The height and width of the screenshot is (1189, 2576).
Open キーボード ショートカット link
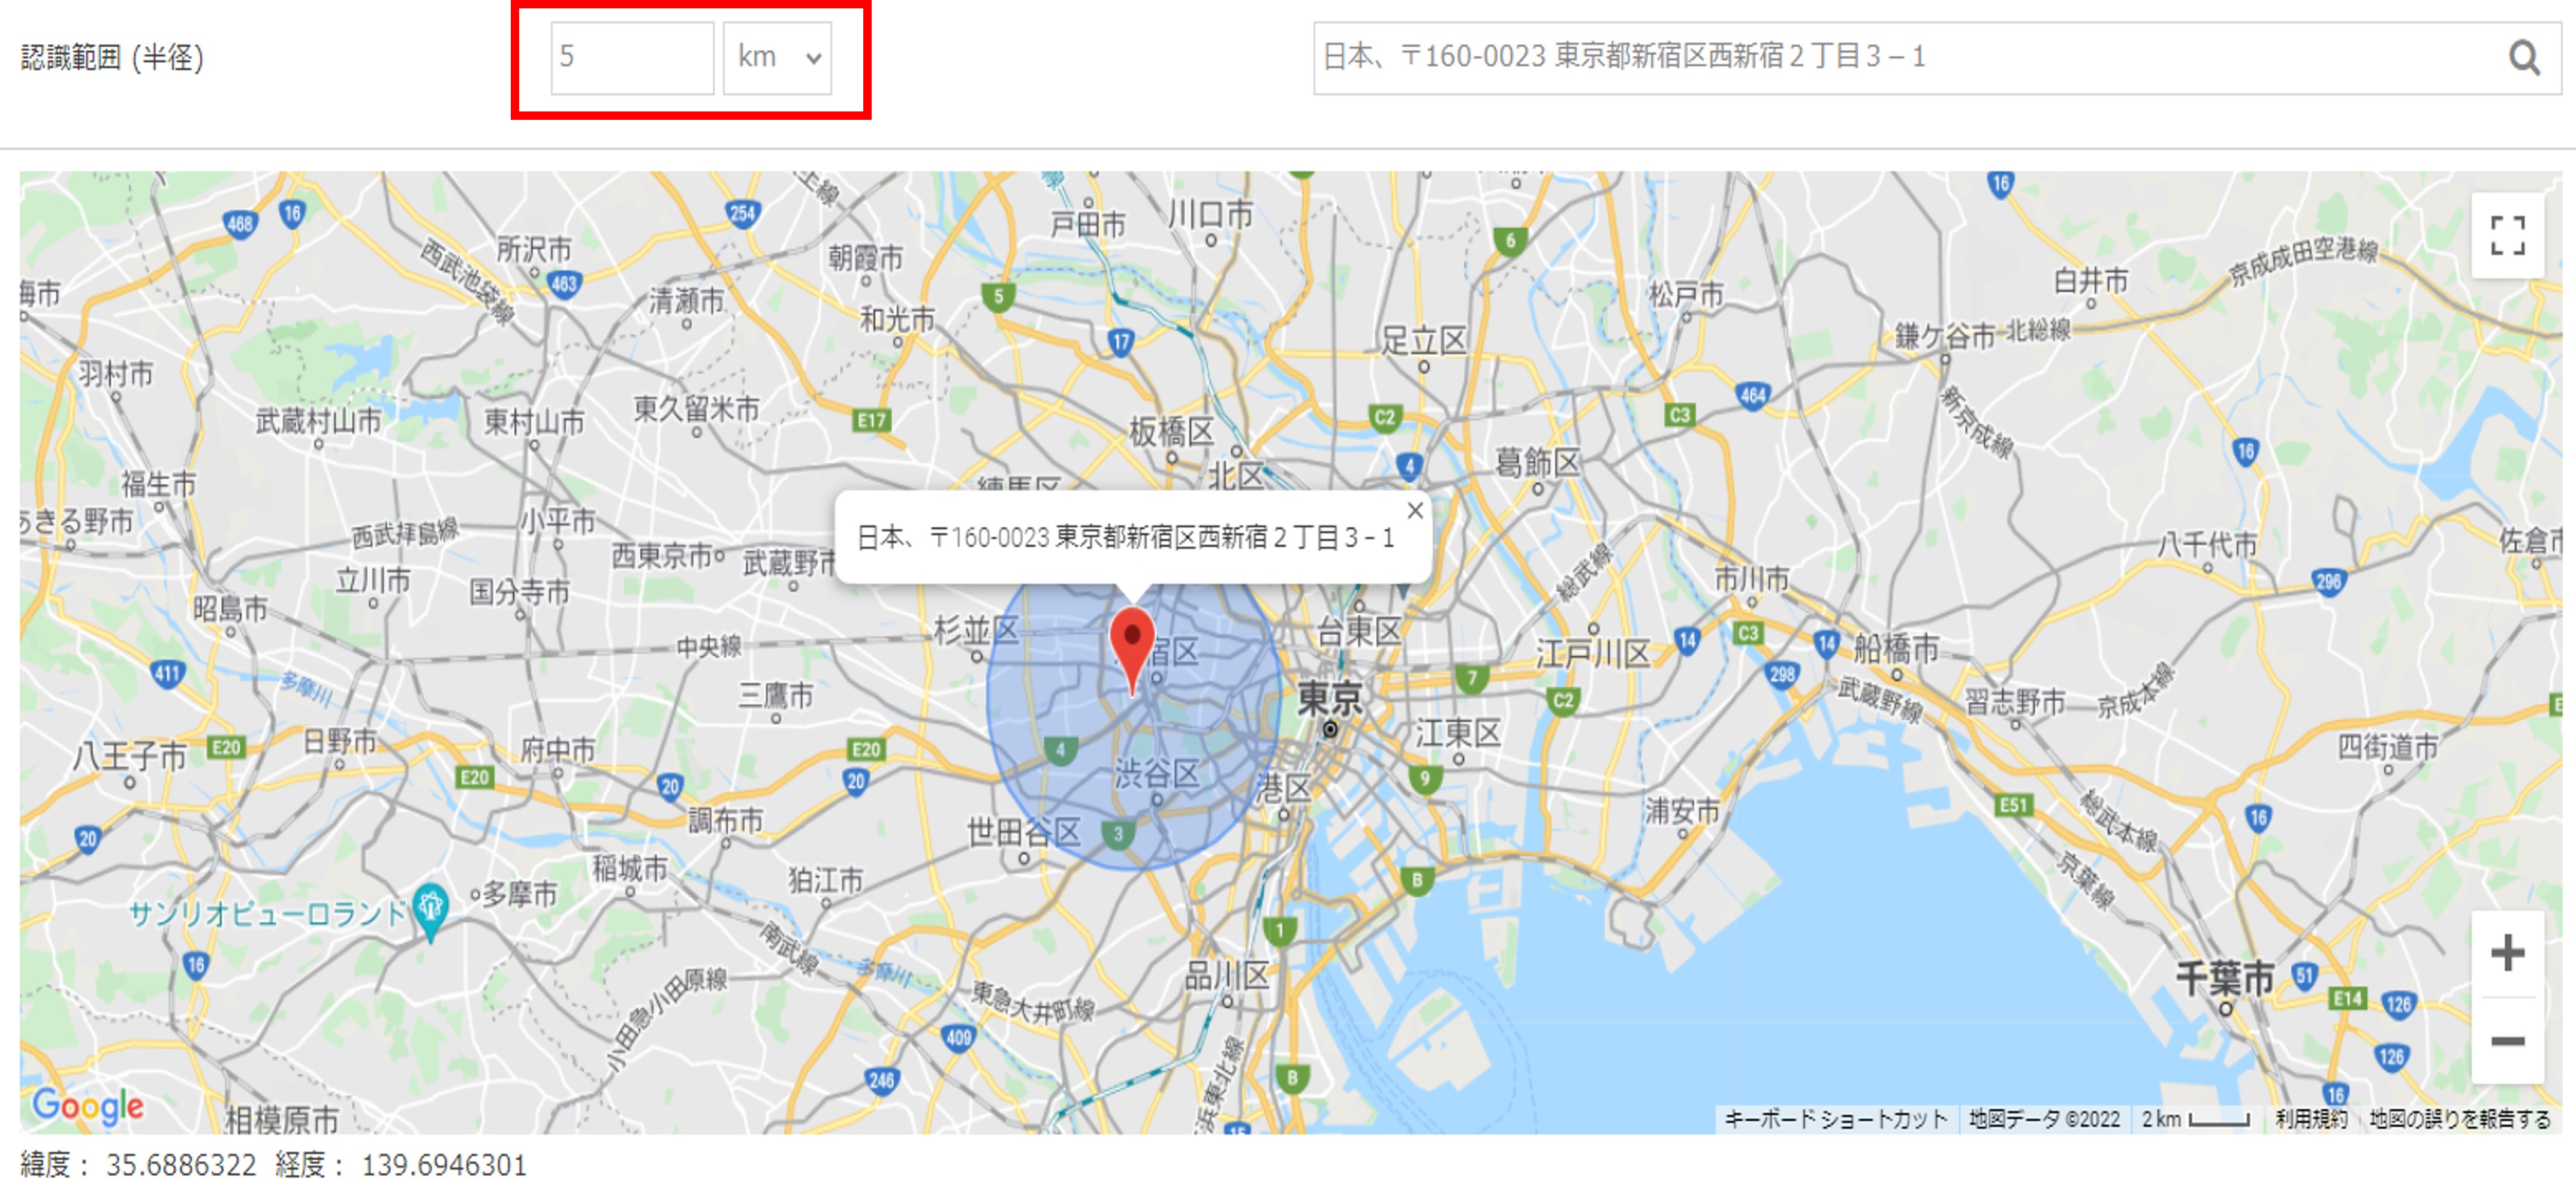coord(1835,1119)
